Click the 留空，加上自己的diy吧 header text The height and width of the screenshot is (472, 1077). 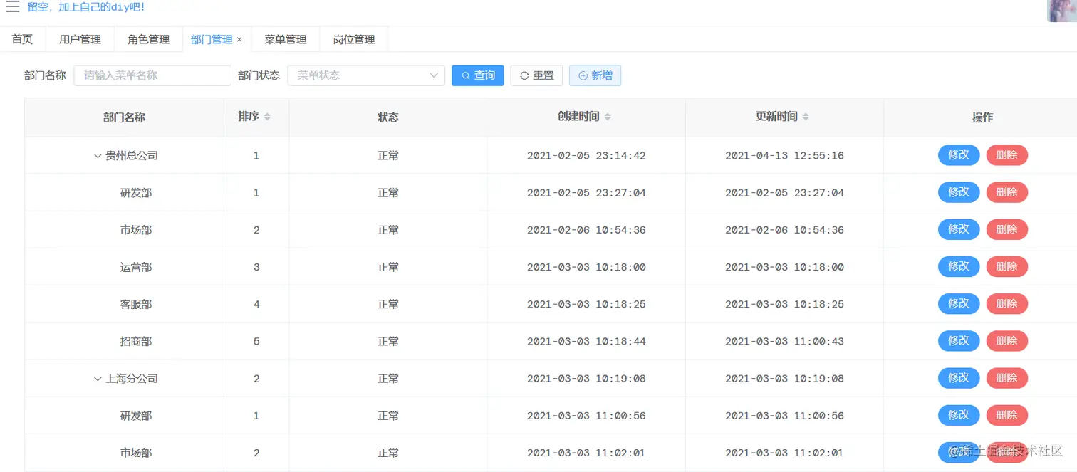click(x=86, y=7)
